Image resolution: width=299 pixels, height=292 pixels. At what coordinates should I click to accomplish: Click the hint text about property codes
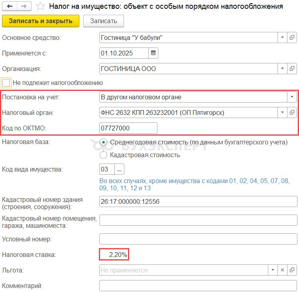coord(195,184)
